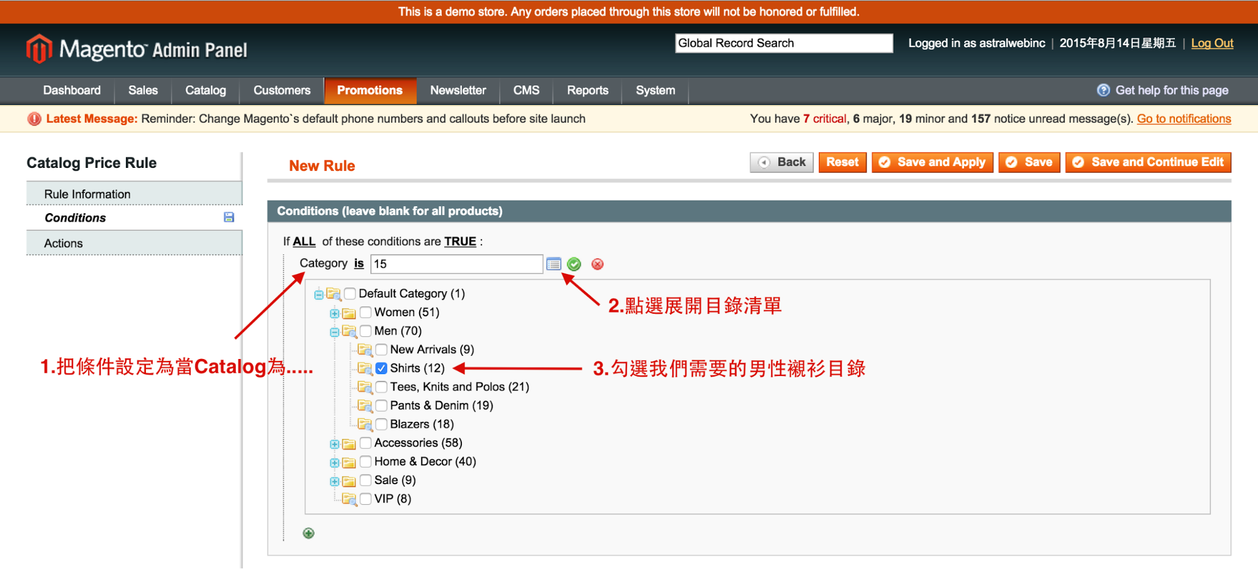
Task: Click the Default Category folder icon
Action: point(334,294)
